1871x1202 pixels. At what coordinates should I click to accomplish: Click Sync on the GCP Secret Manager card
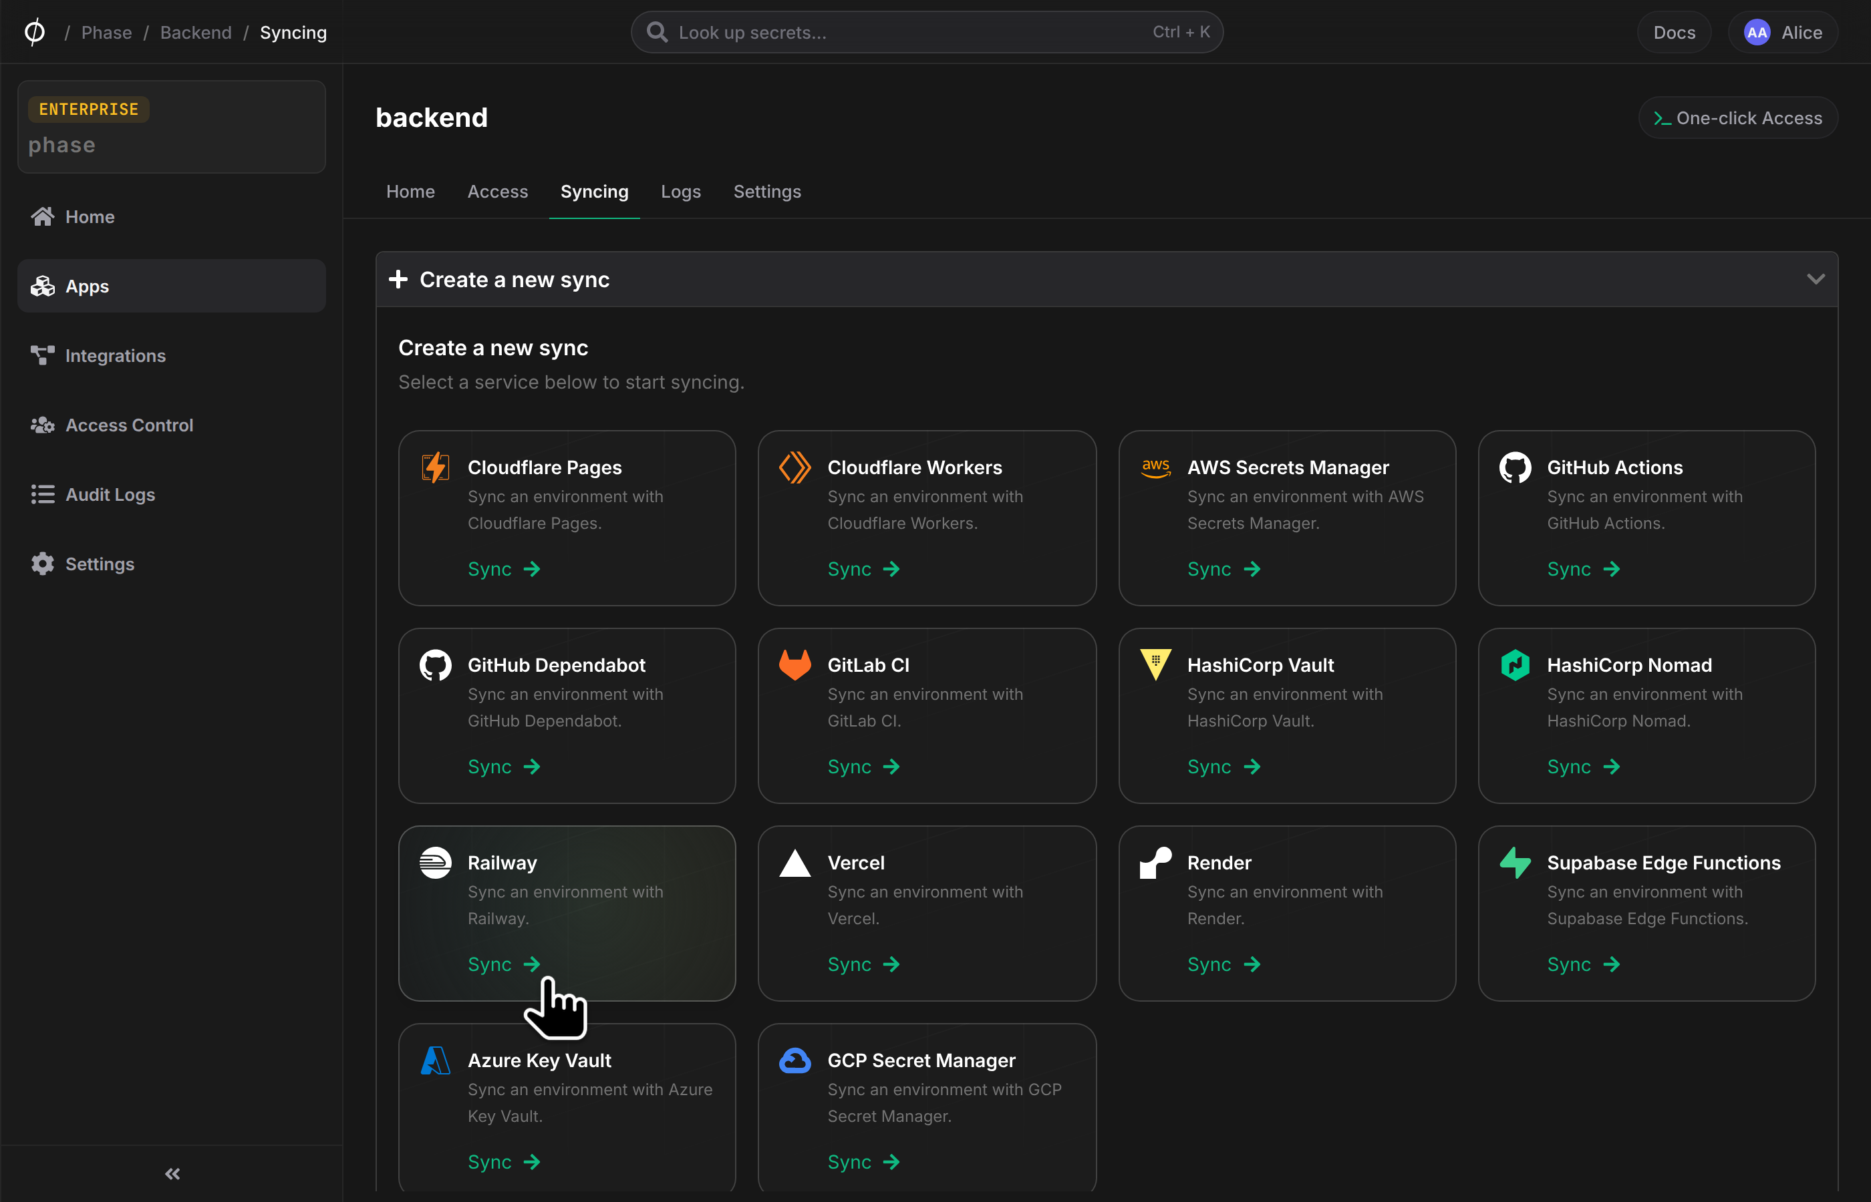coord(863,1161)
